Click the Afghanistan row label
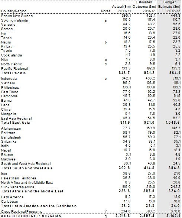Screen dimensions: 182x218 pos(11,128)
